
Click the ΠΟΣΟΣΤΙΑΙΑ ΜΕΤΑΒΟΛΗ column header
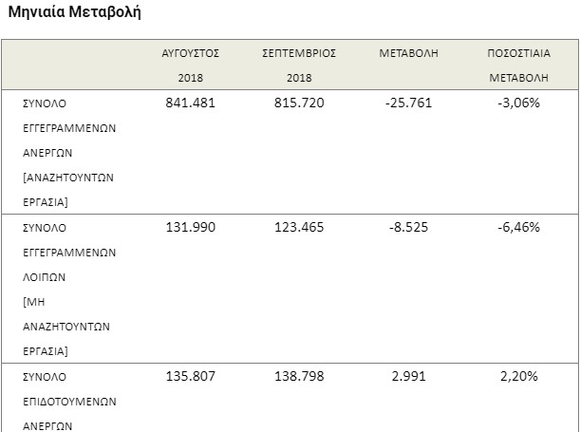coord(518,66)
